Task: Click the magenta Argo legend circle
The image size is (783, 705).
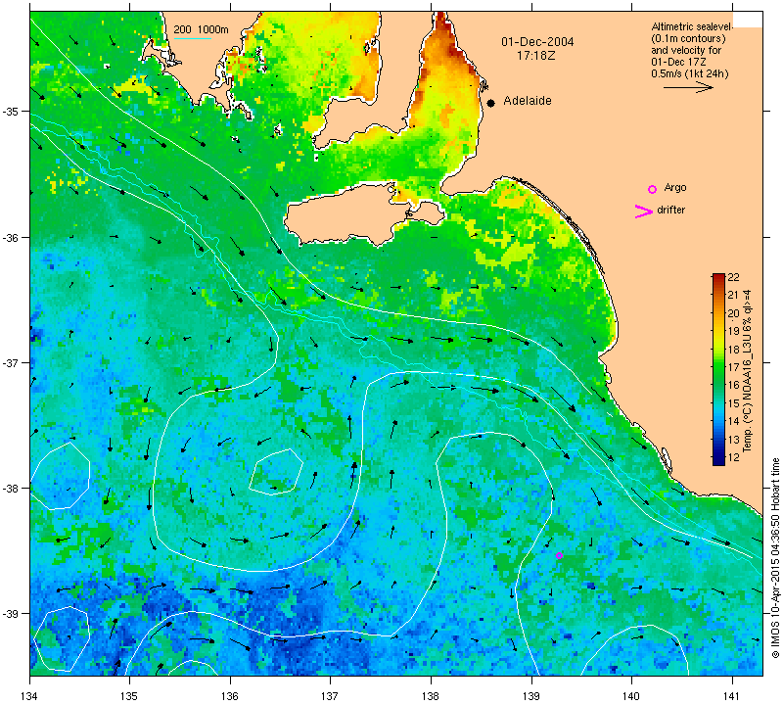Action: (x=652, y=189)
